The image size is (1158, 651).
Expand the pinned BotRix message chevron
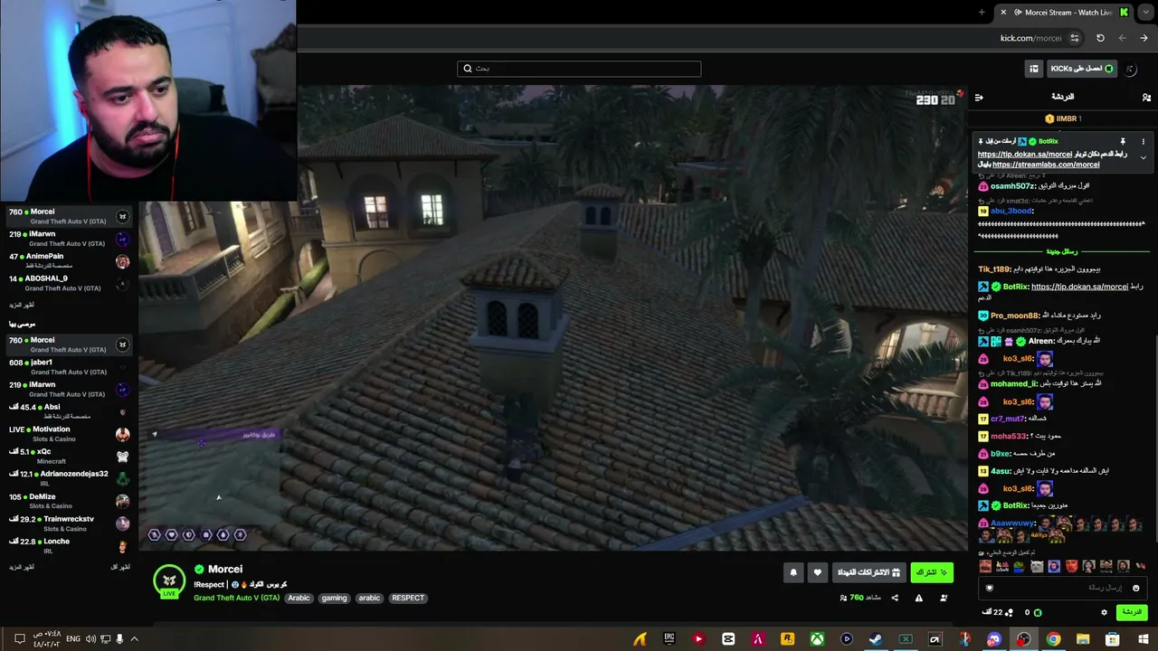(1143, 157)
